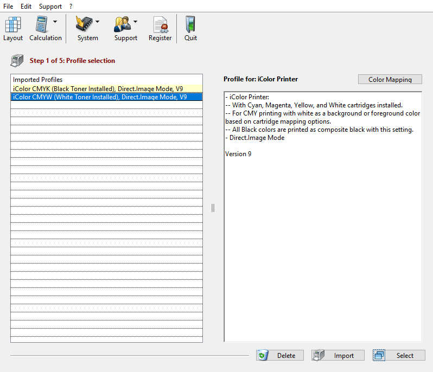Click the windows icon on Select
The width and height of the screenshot is (433, 372).
(x=379, y=355)
